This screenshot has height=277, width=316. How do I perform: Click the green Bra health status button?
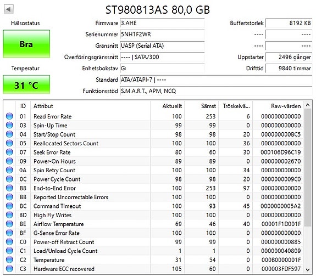pos(26,44)
